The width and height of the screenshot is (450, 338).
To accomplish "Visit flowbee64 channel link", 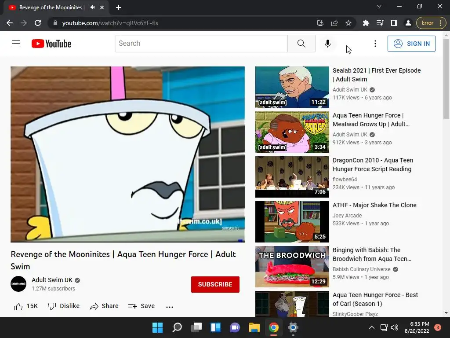I will point(345,180).
